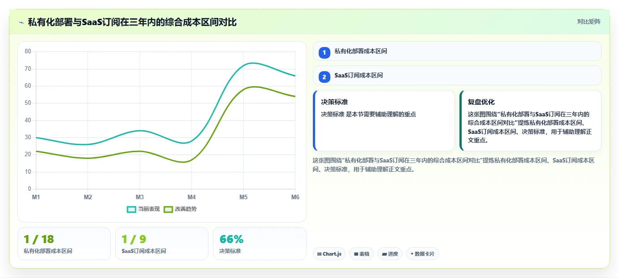This screenshot has height=278, width=619.
Task: Click the 1 / 9 stat card
Action: coord(161,244)
